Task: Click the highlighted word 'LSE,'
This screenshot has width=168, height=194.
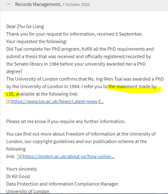Action: click(x=11, y=94)
